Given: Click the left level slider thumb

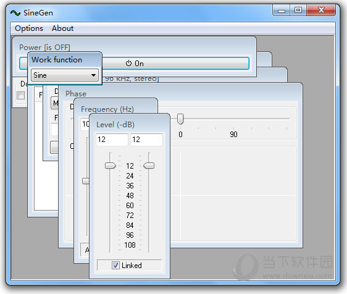Looking at the screenshot, I should 110,166.
